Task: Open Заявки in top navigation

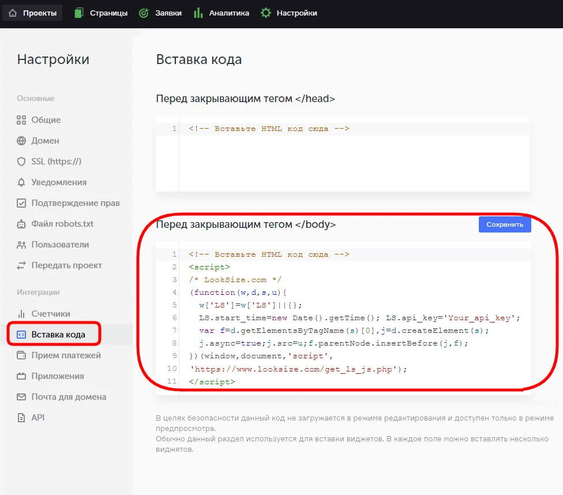Action: pyautogui.click(x=160, y=13)
